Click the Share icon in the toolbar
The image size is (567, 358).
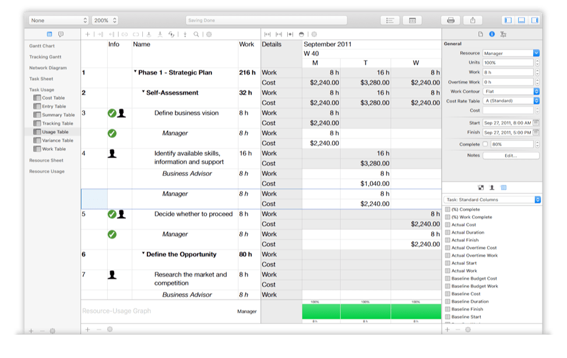[x=473, y=19]
